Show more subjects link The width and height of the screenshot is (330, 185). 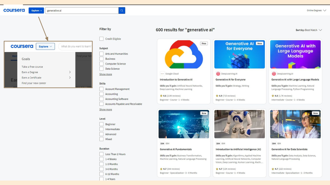(106, 74)
